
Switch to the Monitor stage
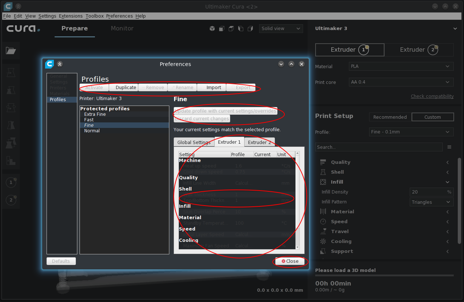(x=122, y=28)
